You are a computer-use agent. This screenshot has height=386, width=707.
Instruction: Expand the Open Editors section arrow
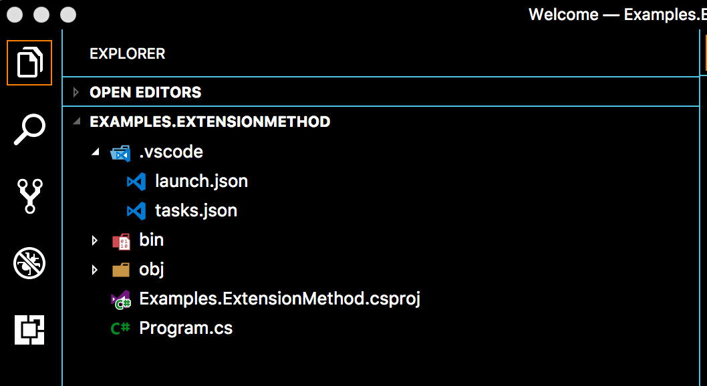[x=76, y=92]
